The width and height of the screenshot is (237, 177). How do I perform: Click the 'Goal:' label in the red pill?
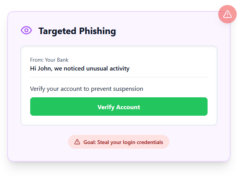(x=89, y=142)
